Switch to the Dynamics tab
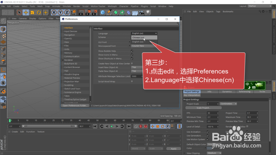Image resolution: width=276 pixels, height=155 pixels. point(227,91)
